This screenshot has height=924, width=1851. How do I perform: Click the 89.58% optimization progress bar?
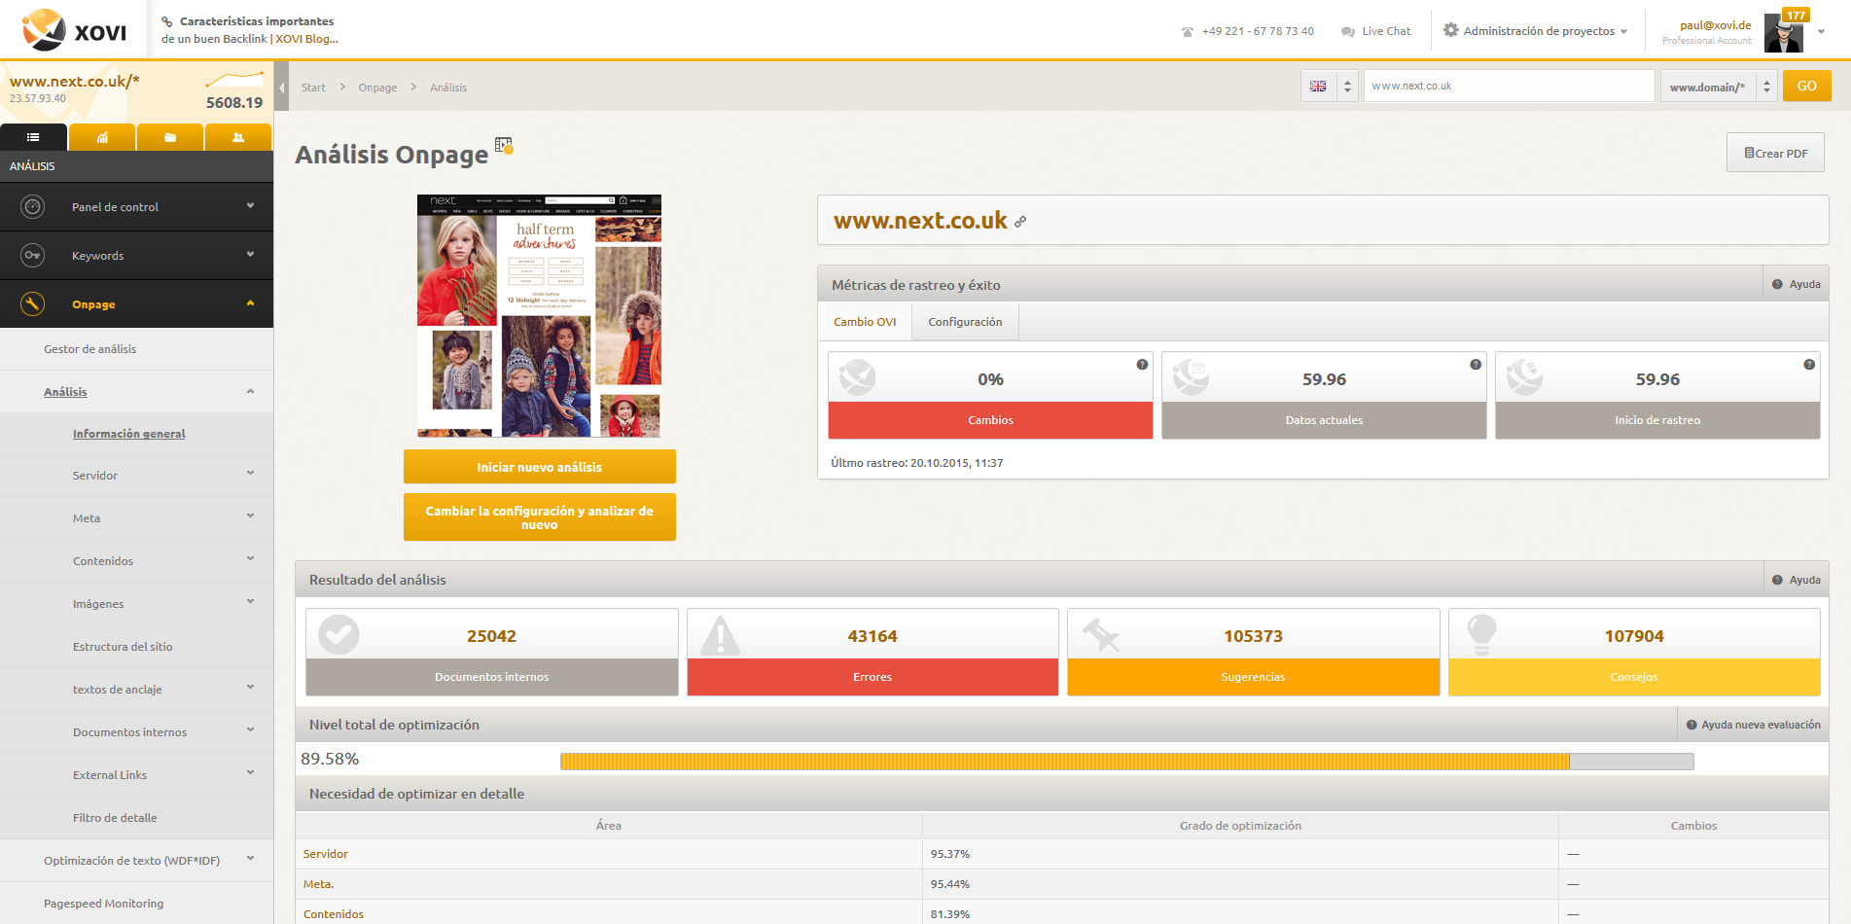(1126, 762)
